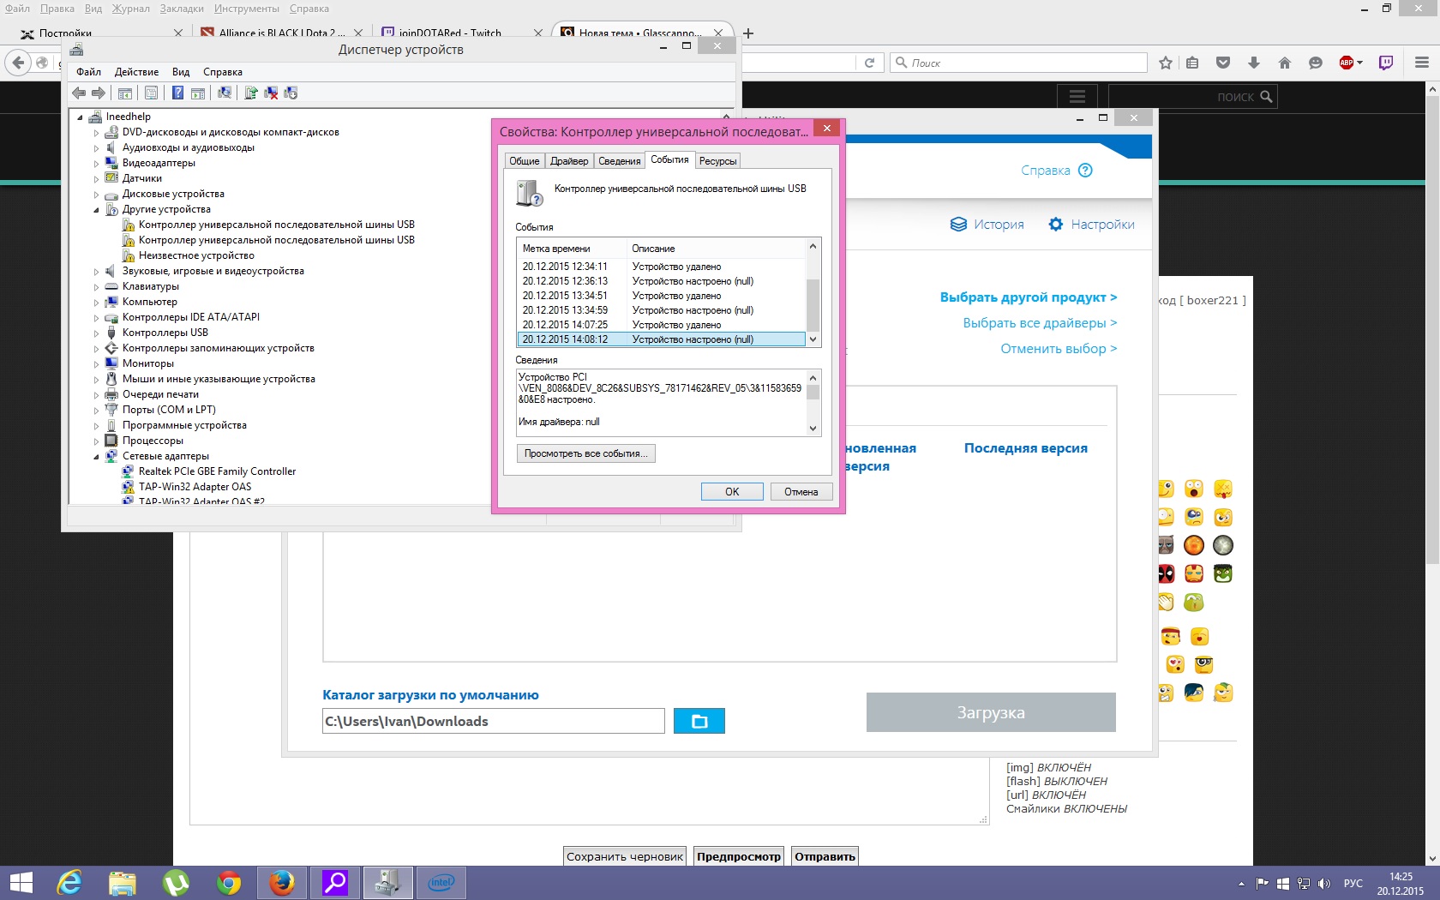Click the grey Загрузка button
Image resolution: width=1440 pixels, height=900 pixels.
(x=991, y=712)
